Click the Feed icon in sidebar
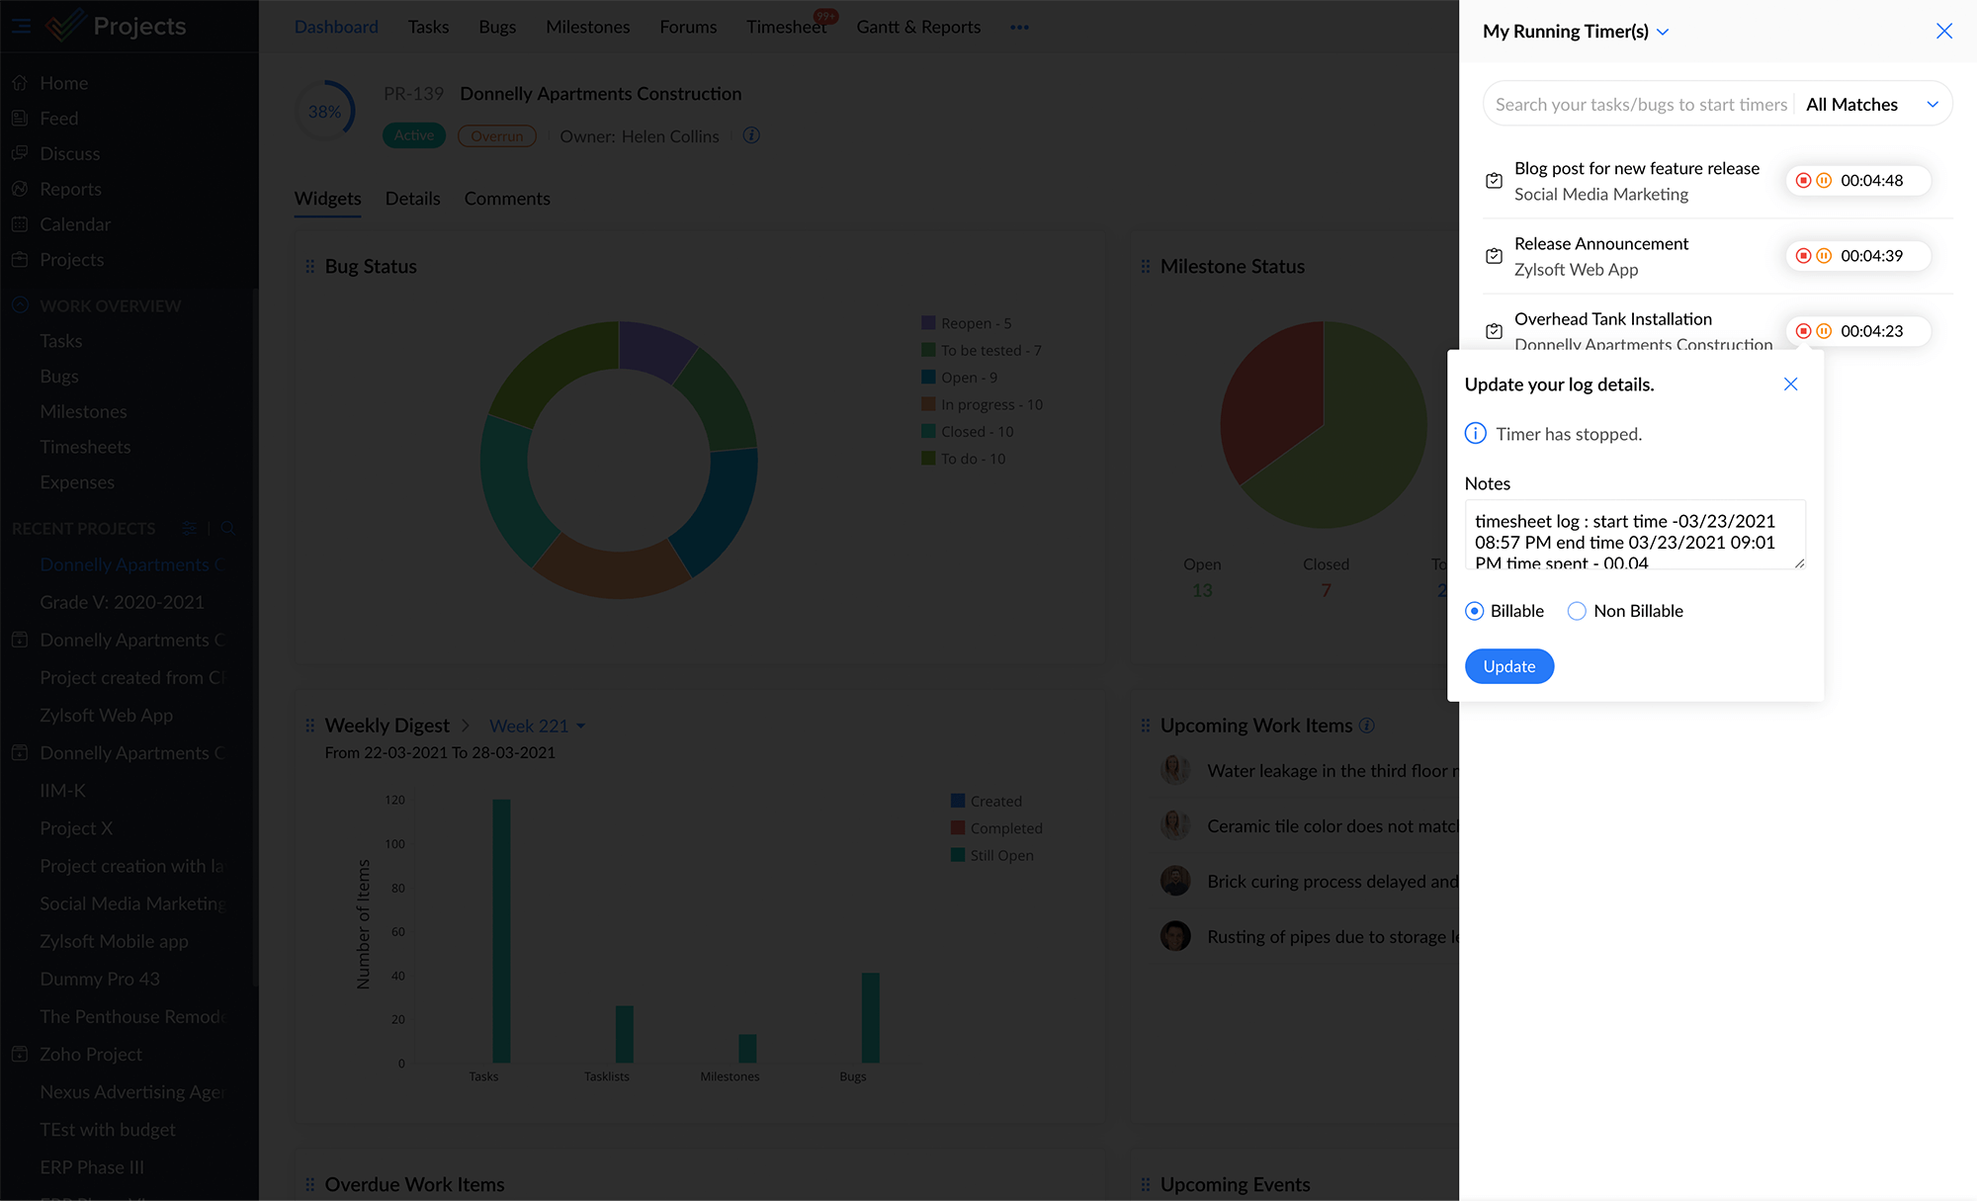 [x=20, y=119]
